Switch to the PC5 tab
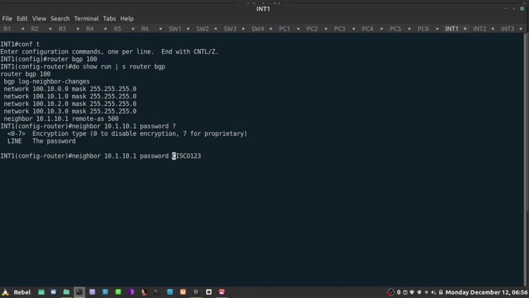 pyautogui.click(x=395, y=29)
